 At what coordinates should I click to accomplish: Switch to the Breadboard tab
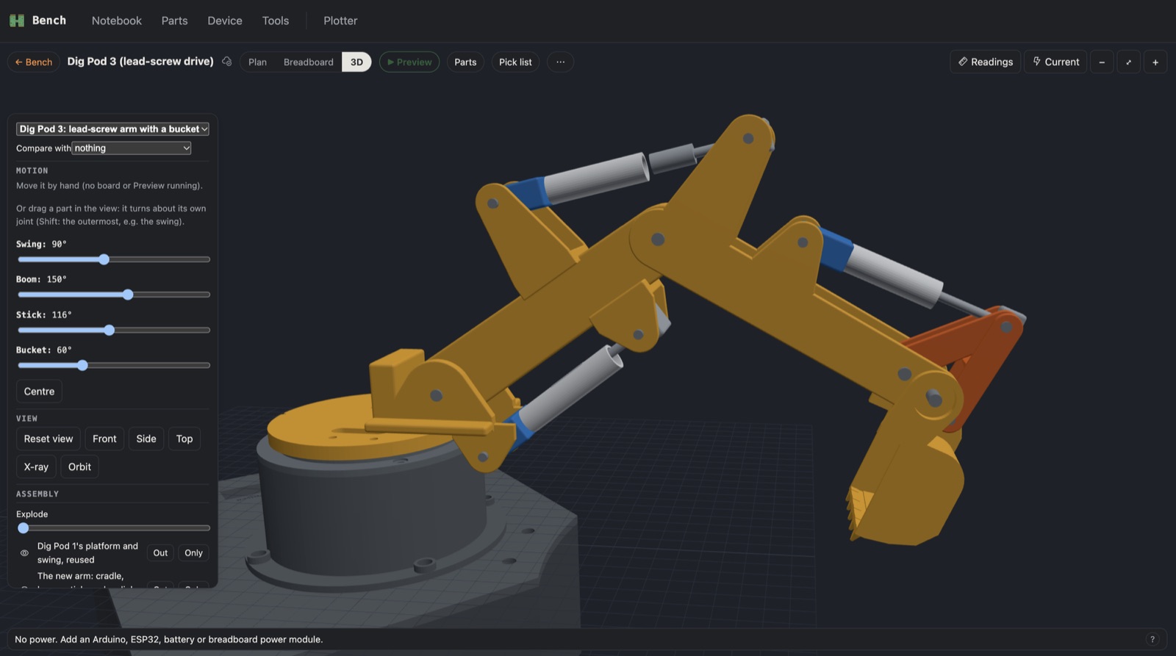coord(308,62)
